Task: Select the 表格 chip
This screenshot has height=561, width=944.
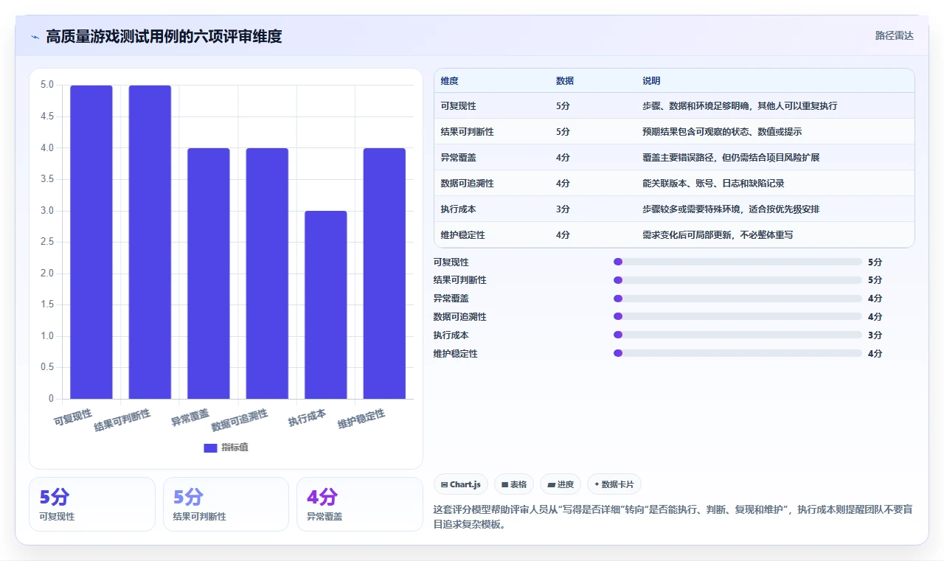Action: point(514,484)
